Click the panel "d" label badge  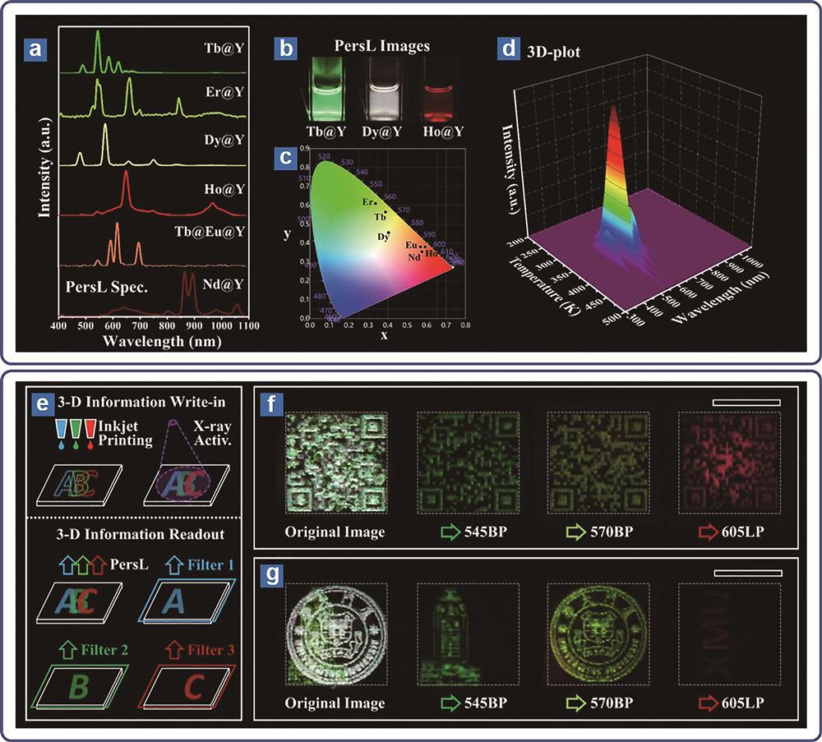[508, 48]
